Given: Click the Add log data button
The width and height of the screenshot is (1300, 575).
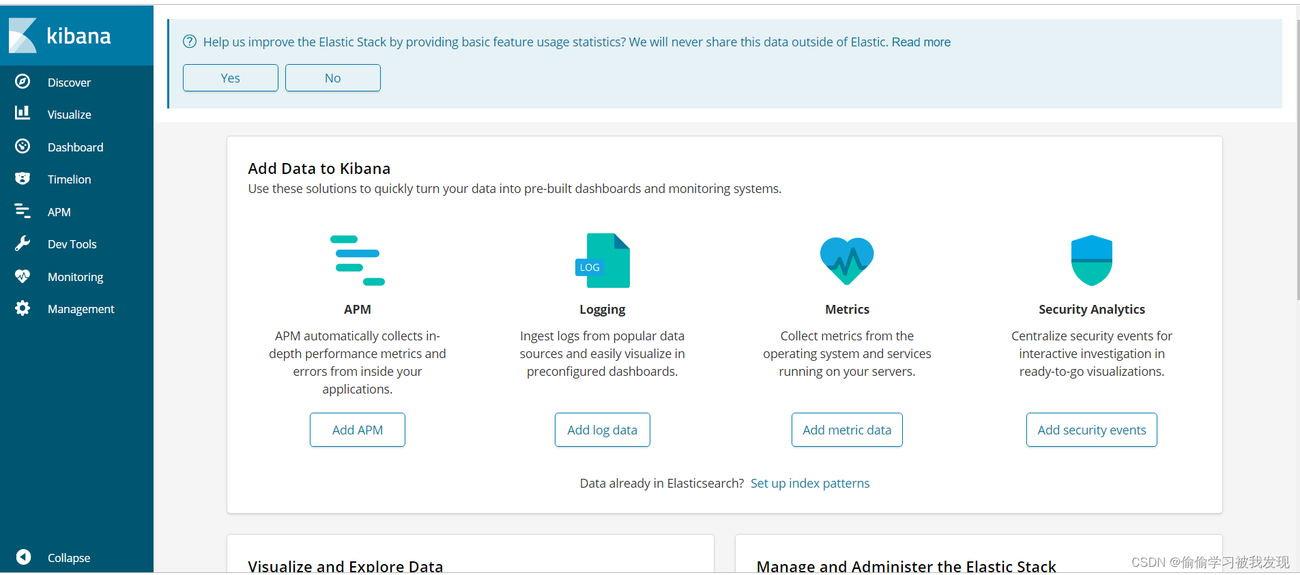Looking at the screenshot, I should click(603, 430).
